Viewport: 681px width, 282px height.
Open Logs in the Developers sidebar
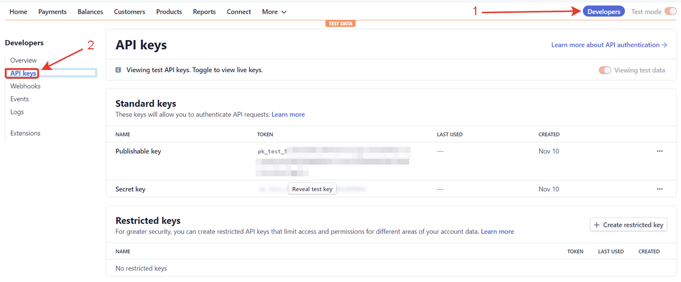(17, 112)
